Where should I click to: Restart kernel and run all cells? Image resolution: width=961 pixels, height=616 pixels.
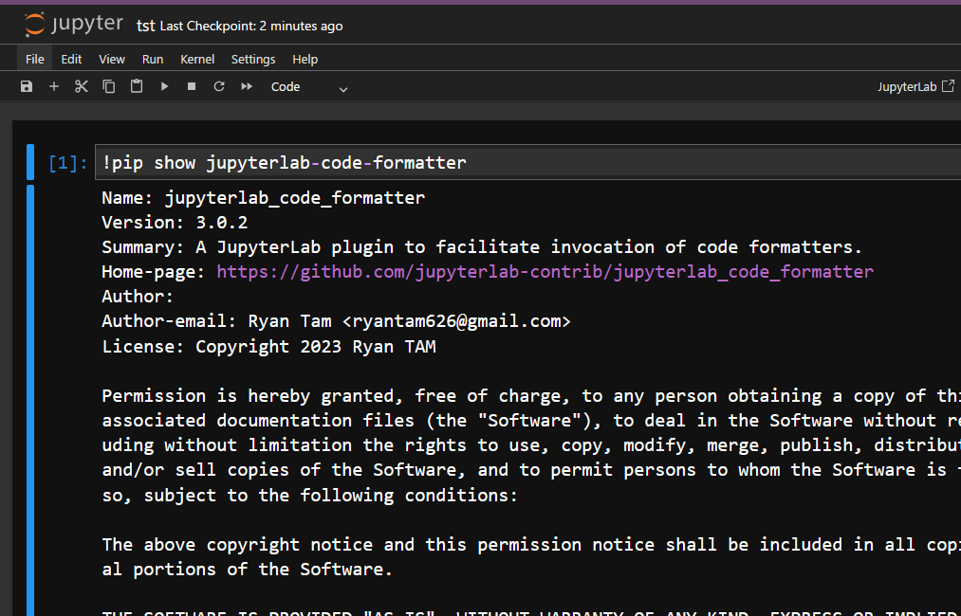[x=247, y=86]
